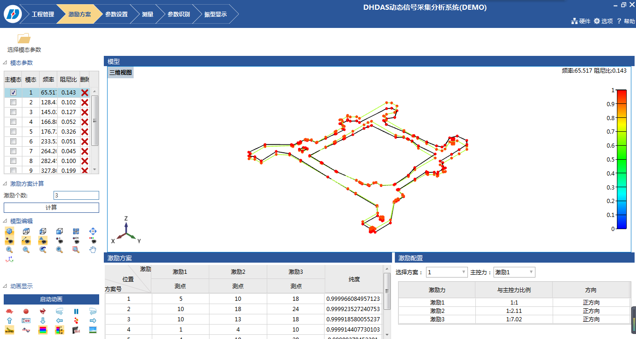The image size is (636, 339).
Task: Select the solid shaded cube view icon
Action: (9, 231)
